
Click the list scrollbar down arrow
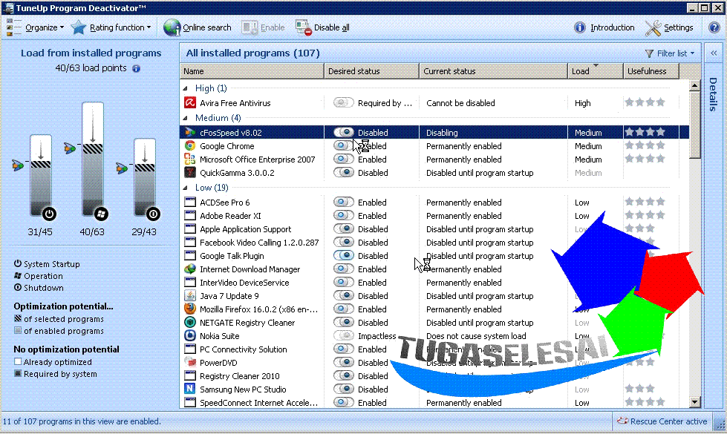point(694,402)
